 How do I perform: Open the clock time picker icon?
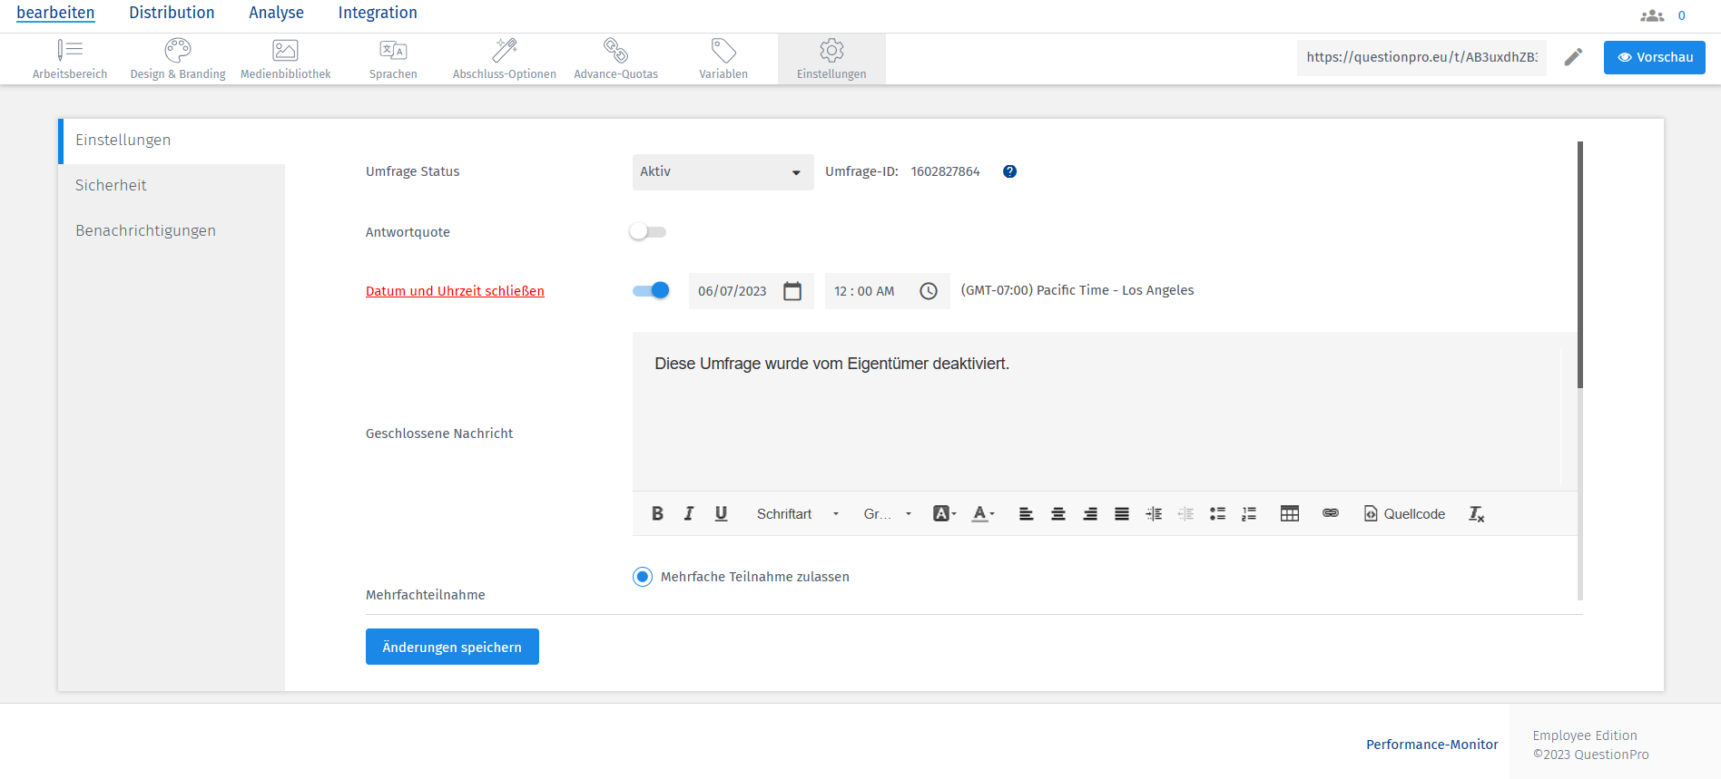(929, 291)
